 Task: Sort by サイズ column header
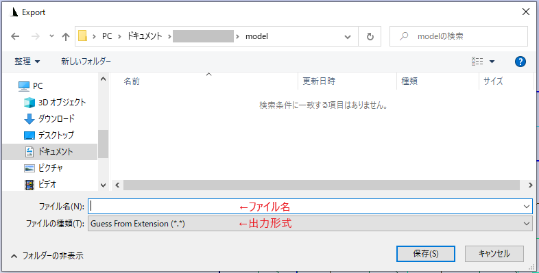(493, 81)
